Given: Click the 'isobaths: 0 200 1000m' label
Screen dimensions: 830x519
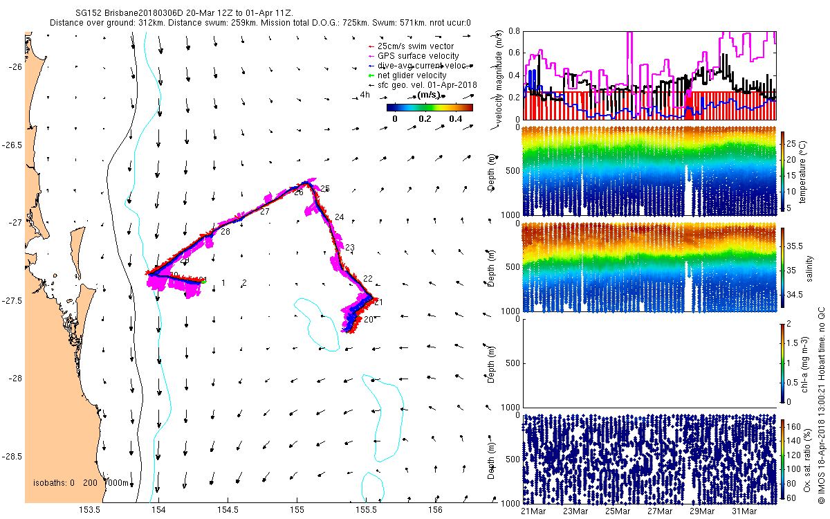Looking at the screenshot, I should tap(81, 483).
